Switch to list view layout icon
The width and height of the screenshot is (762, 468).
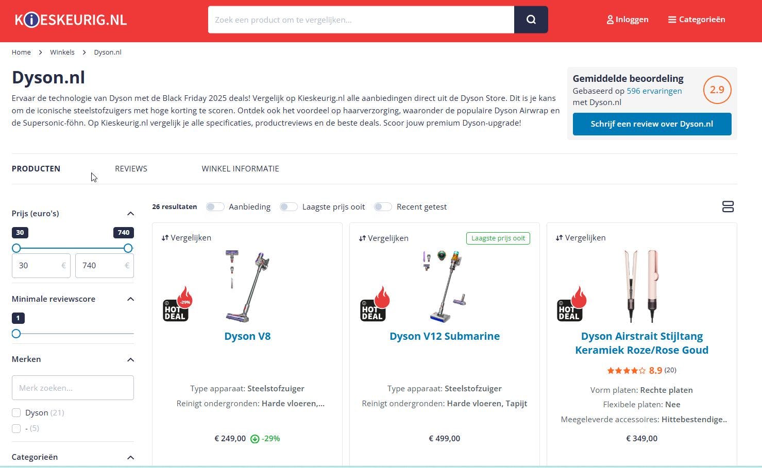coord(727,206)
